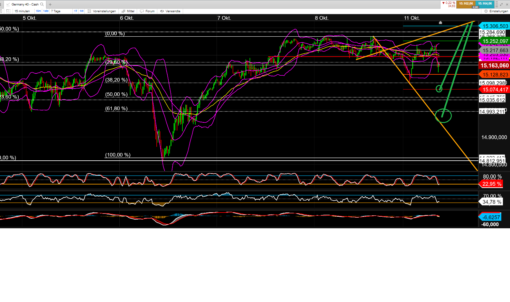The height and width of the screenshot is (302, 510).
Task: Click the gray 15.217,663 price label
Action: tap(495, 50)
